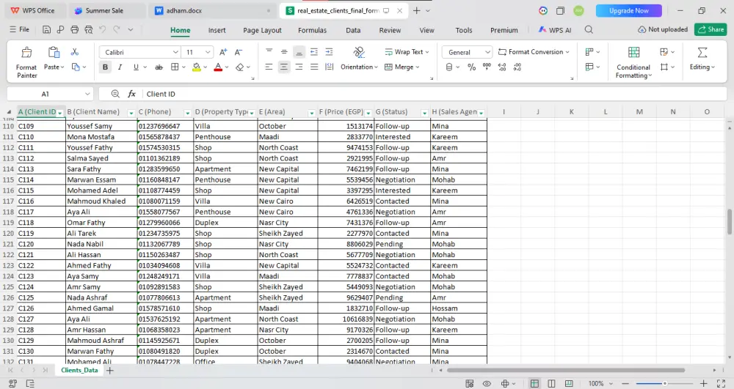This screenshot has width=734, height=389.
Task: Increase font size with A+ icon
Action: 223,52
